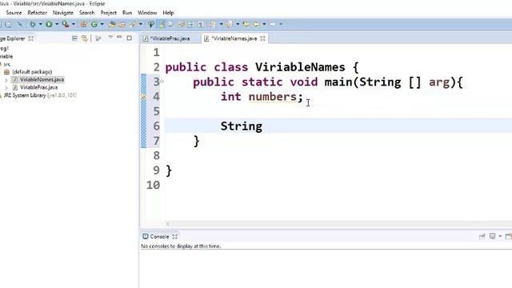Click Package Explorer focus task icon
The width and height of the screenshot is (512, 288).
[98, 38]
